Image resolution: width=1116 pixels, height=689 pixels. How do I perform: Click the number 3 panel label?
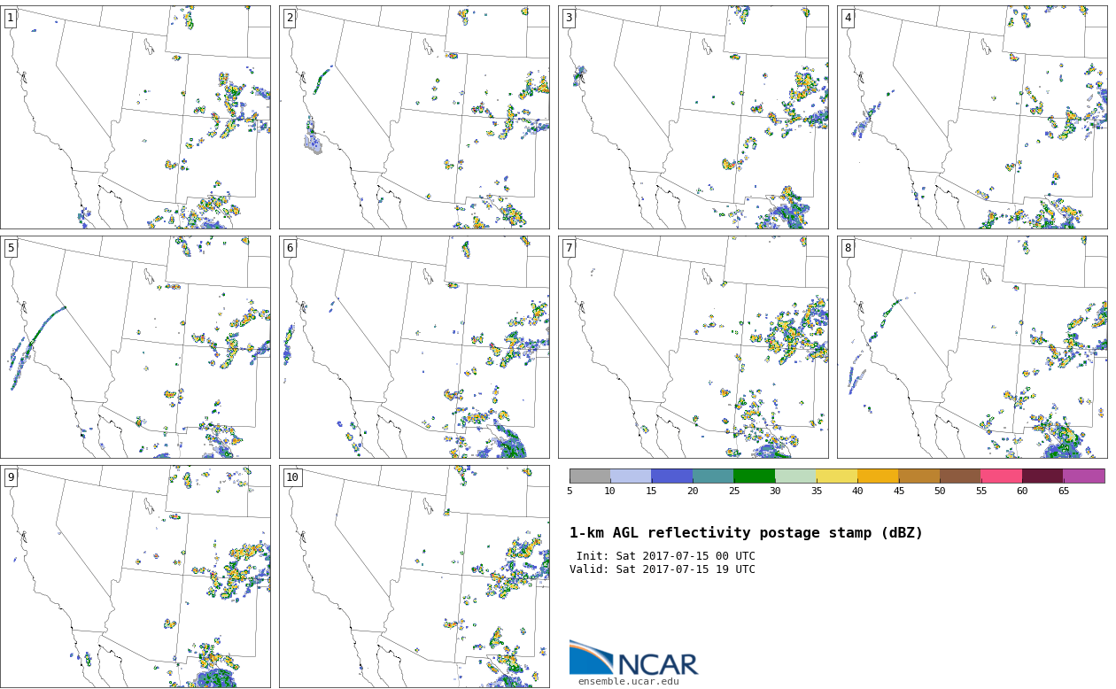point(569,18)
